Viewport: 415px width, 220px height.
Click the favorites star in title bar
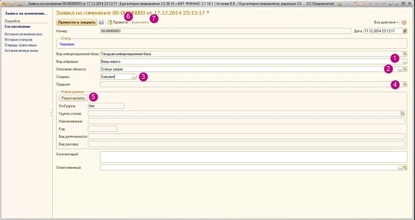point(20,4)
